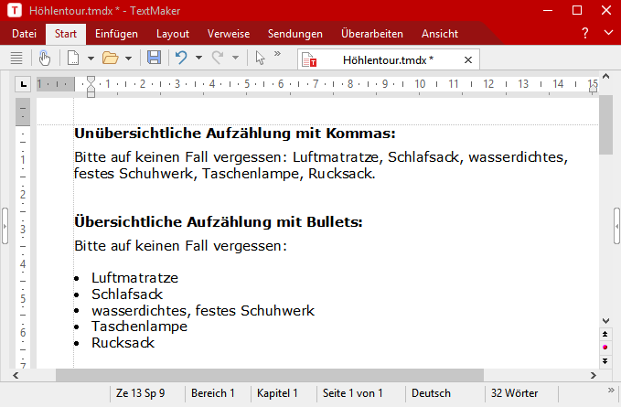The width and height of the screenshot is (621, 407).
Task: Click the tab stop type selector on the ruler
Action: [x=23, y=85]
